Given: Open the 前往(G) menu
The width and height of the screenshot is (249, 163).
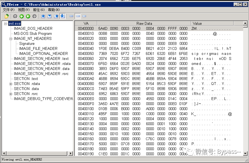Looking at the screenshot, I should (39, 10).
